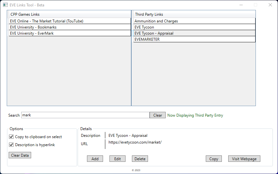The height and width of the screenshot is (174, 278).
Task: Click the EVE Links Tool app icon
Action: point(5,5)
